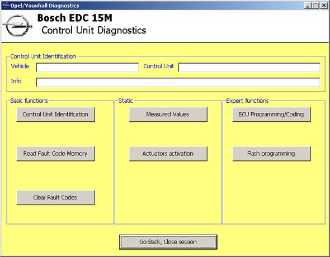This screenshot has height=257, width=330.
Task: Click the Opel logo in header
Action: pos(17,26)
